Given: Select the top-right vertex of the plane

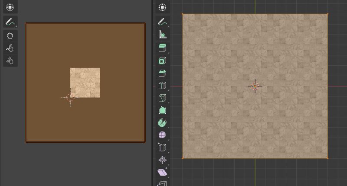Looking at the screenshot, I should [327, 14].
